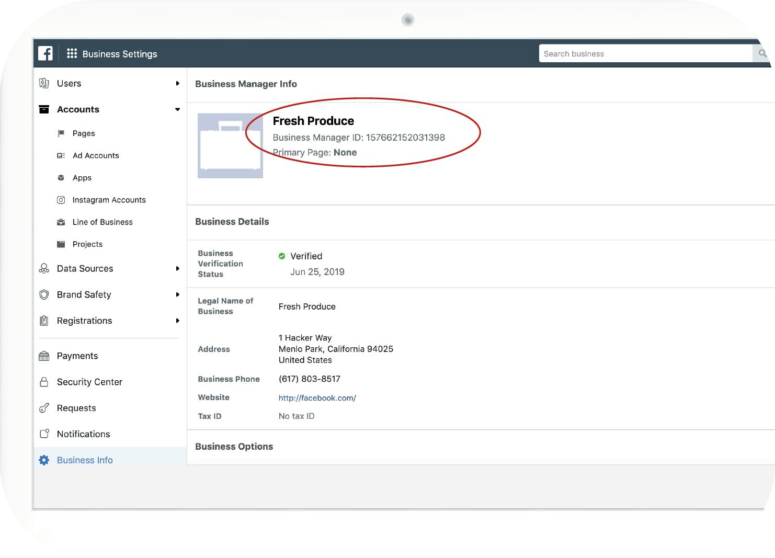Click the Business Options section heading
The image size is (775, 558).
pos(234,447)
